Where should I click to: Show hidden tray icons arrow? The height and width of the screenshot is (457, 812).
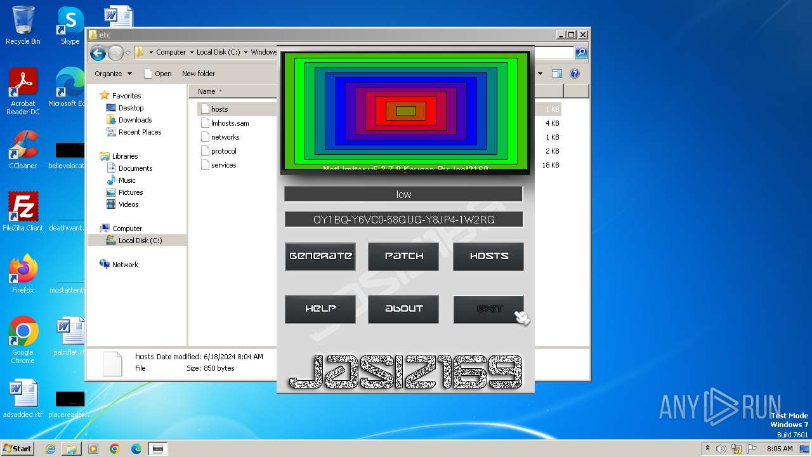pyautogui.click(x=707, y=449)
